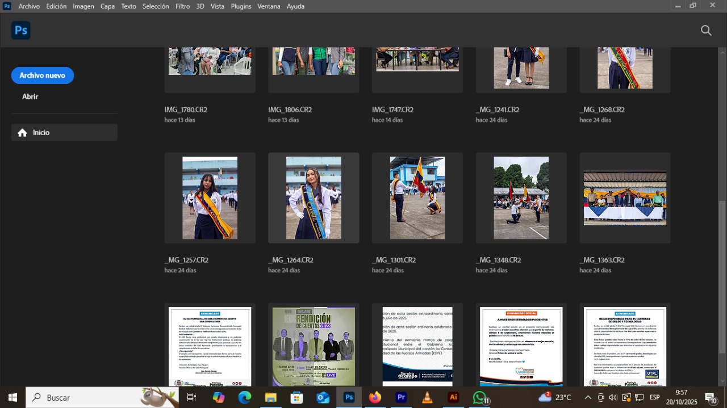The height and width of the screenshot is (408, 727).
Task: Open the Filtro menu
Action: (x=183, y=6)
